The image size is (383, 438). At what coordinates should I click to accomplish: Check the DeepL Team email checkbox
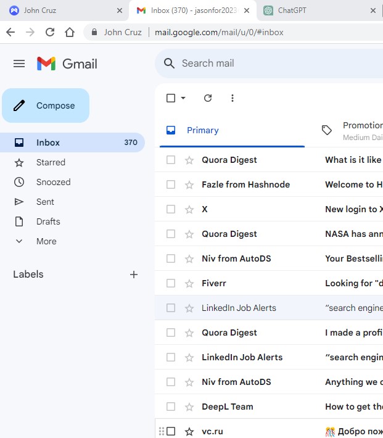point(171,407)
